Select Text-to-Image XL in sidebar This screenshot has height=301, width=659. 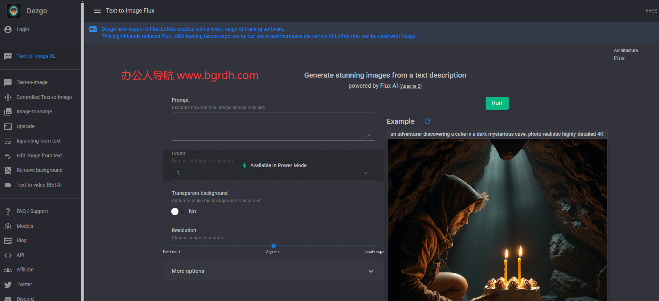point(36,56)
